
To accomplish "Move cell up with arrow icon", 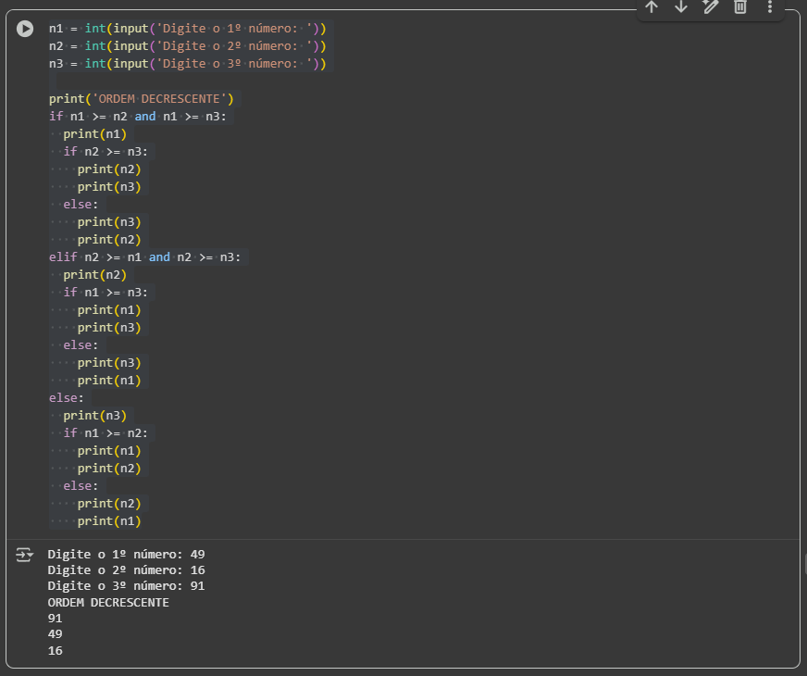I will (652, 6).
